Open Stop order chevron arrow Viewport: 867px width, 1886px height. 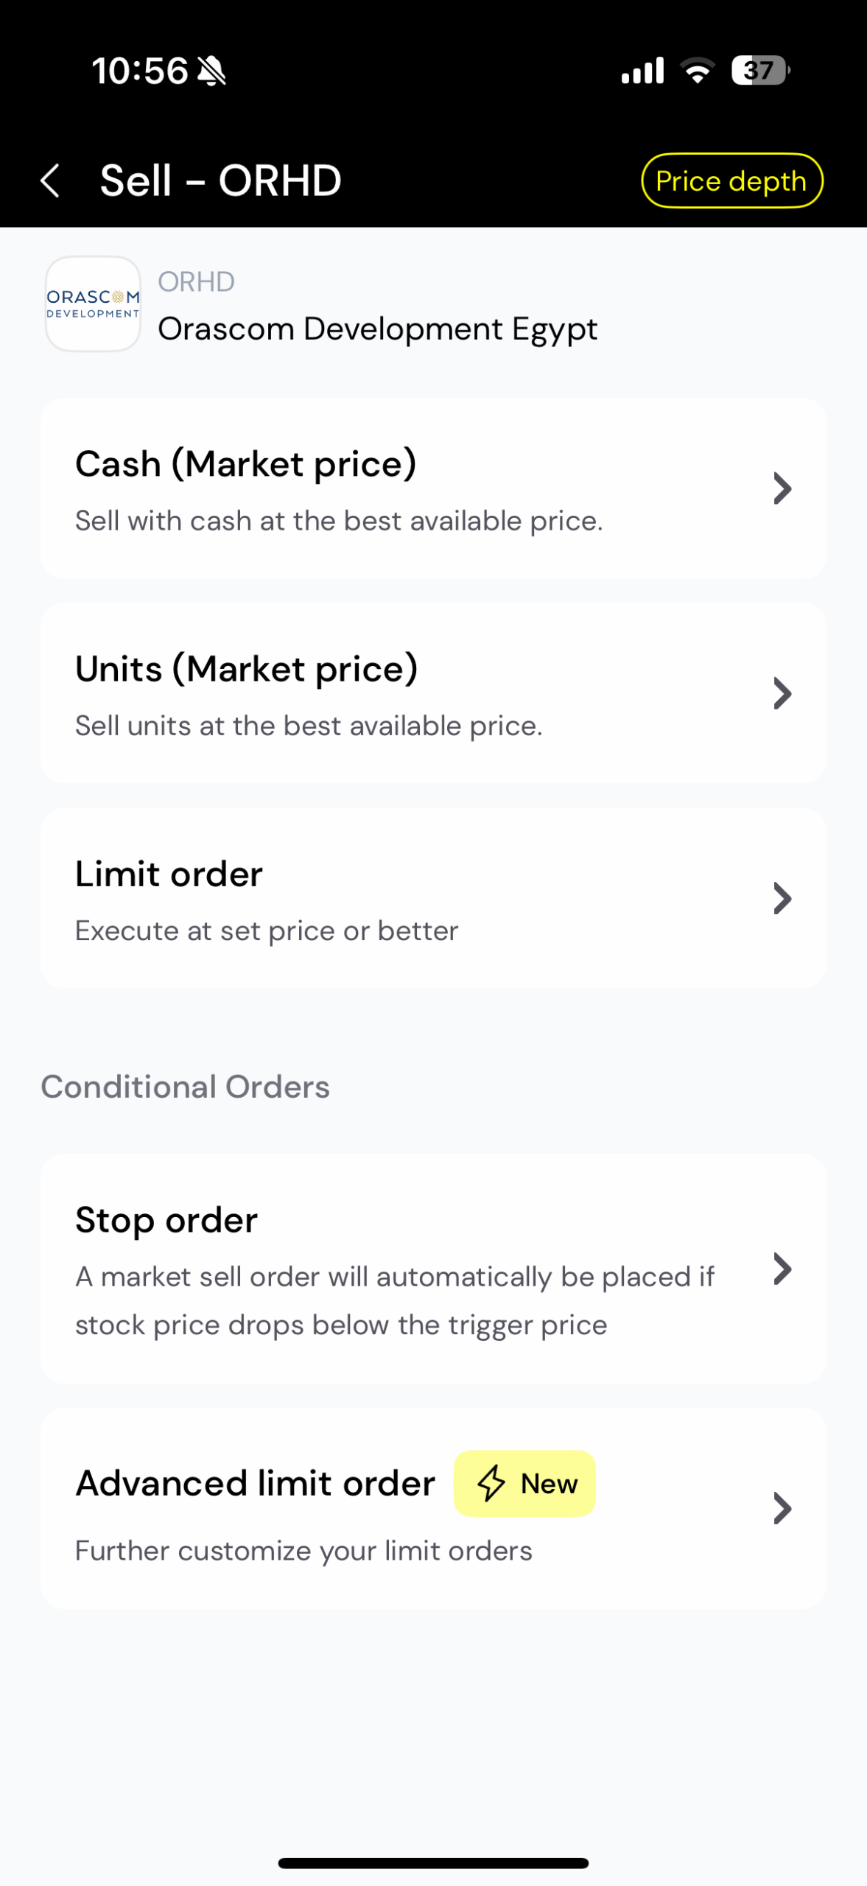tap(782, 1269)
